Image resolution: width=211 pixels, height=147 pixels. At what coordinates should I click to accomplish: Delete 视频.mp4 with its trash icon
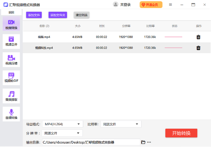pyautogui.click(x=198, y=37)
